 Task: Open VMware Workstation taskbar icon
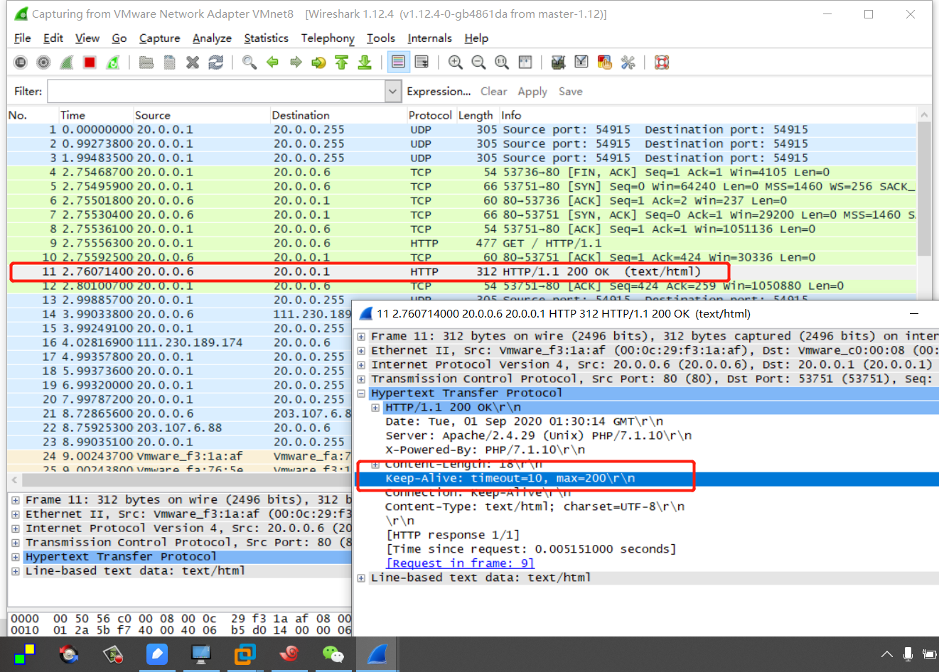pos(245,654)
